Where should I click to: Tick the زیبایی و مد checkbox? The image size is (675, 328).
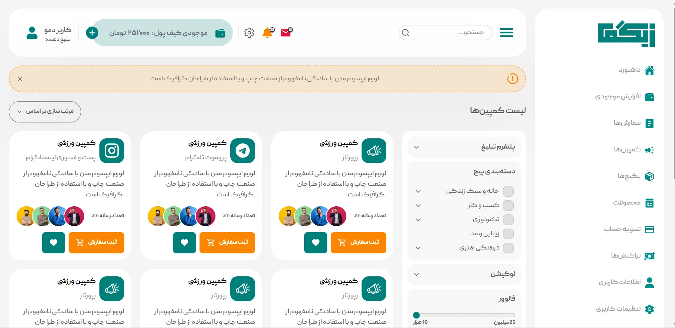(x=508, y=234)
